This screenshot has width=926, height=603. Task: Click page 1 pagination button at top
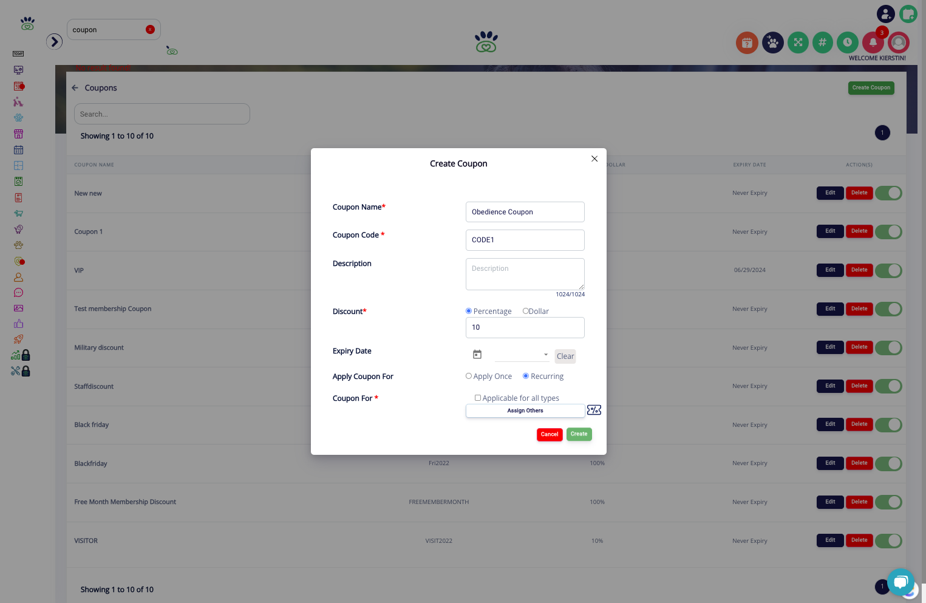tap(882, 132)
